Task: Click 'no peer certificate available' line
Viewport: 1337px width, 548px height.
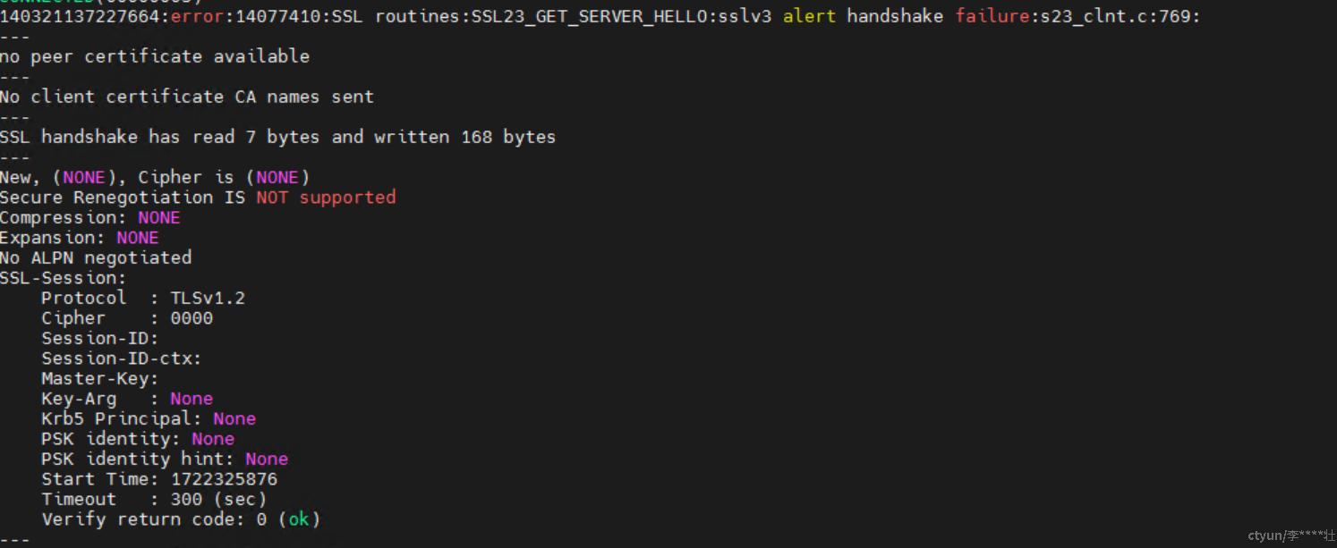Action: pyautogui.click(x=155, y=56)
